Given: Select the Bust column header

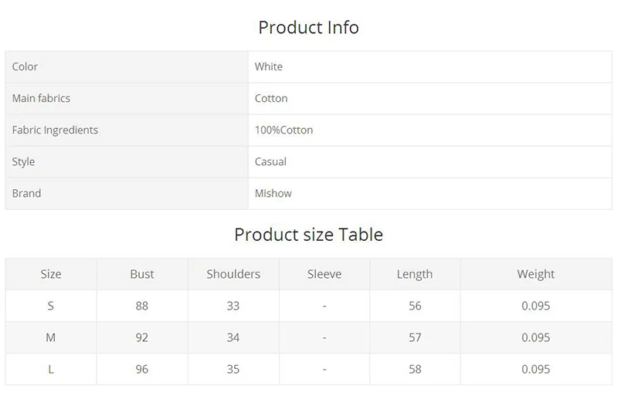Looking at the screenshot, I should (142, 275).
